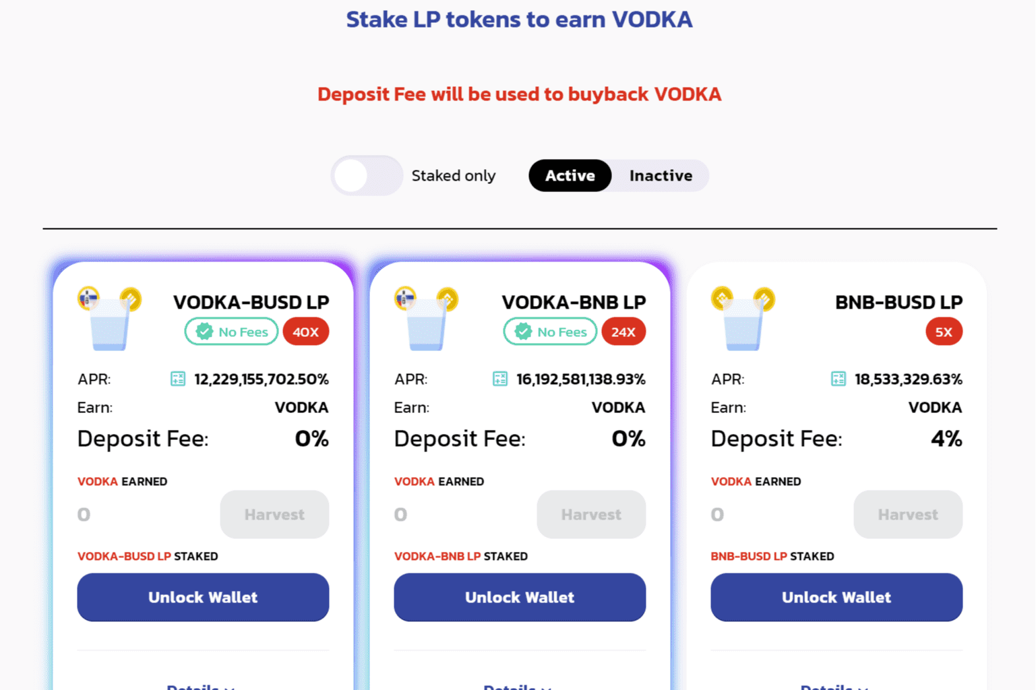Expand Details for VODKA-BUSD LP

coord(199,686)
